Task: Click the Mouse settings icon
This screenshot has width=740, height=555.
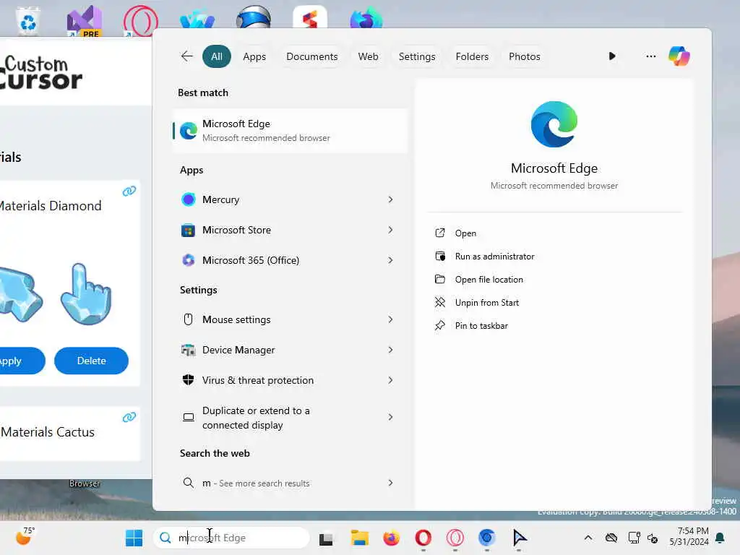Action: [189, 319]
